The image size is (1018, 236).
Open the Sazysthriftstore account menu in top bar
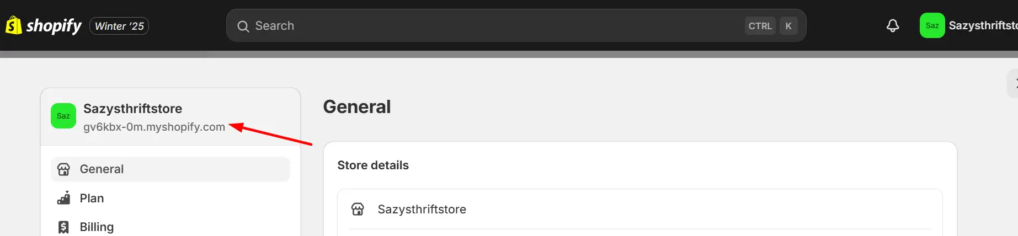click(x=982, y=25)
